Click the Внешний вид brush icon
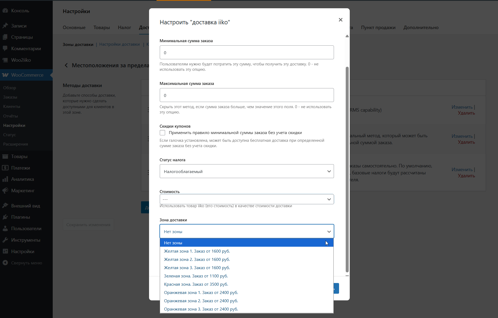Viewport: 498px width, 318px height. 5,206
